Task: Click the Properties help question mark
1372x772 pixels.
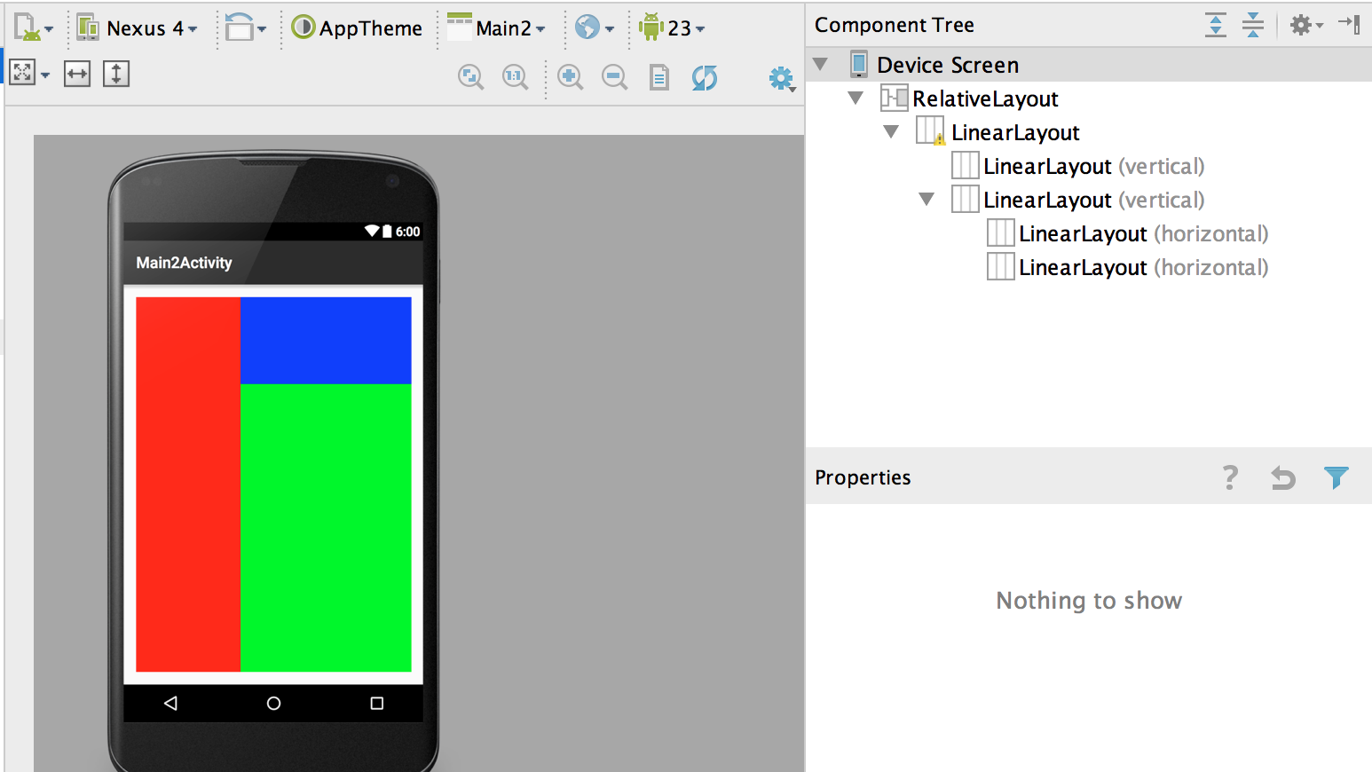Action: click(x=1230, y=477)
